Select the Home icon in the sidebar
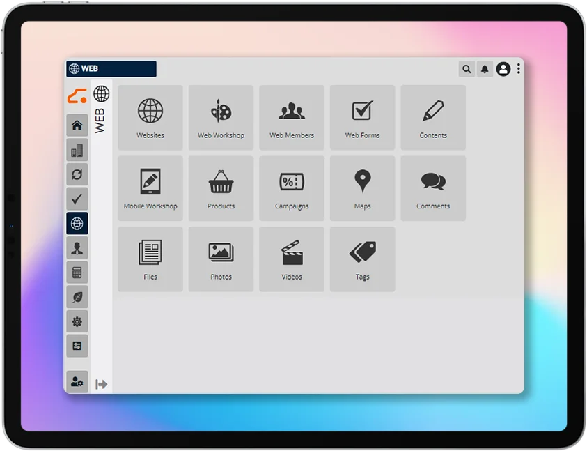The width and height of the screenshot is (587, 451). point(77,125)
